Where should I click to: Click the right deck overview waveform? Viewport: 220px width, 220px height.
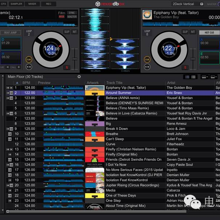[181, 23]
